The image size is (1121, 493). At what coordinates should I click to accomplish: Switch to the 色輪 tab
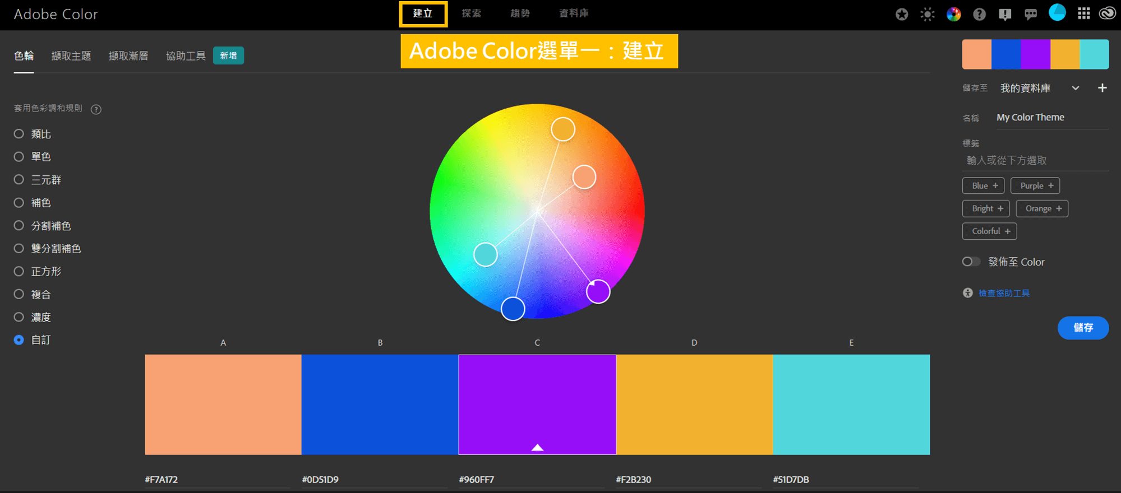(x=24, y=56)
